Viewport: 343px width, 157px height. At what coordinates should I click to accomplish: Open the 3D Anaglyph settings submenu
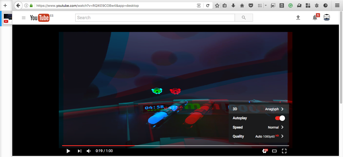click(x=259, y=109)
